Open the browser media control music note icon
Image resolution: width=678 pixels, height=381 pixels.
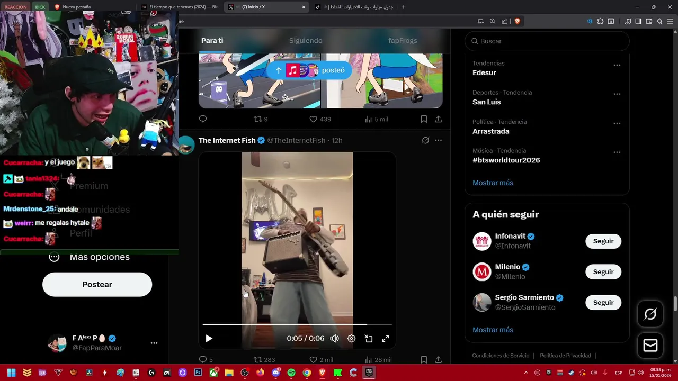(628, 21)
